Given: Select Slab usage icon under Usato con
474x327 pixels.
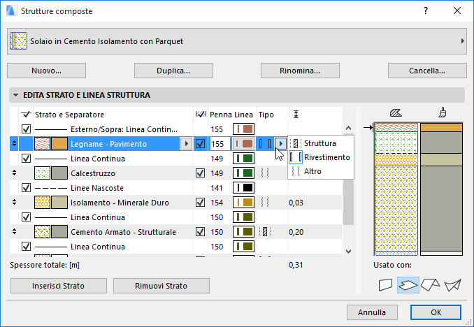Looking at the screenshot, I should (408, 284).
